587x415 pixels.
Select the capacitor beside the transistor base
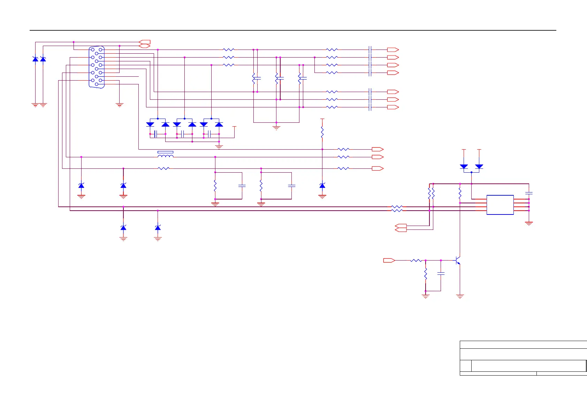pos(441,274)
